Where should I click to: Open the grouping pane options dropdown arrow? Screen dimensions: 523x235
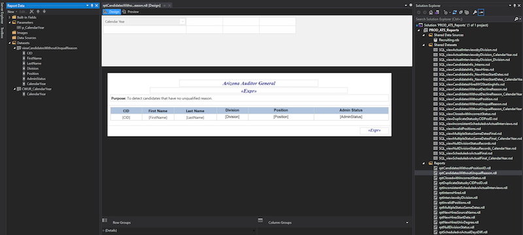[407, 223]
